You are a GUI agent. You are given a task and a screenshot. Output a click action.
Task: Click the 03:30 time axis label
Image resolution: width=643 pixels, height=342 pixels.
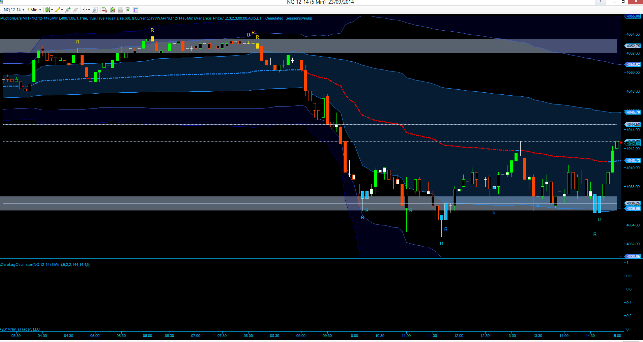16,336
